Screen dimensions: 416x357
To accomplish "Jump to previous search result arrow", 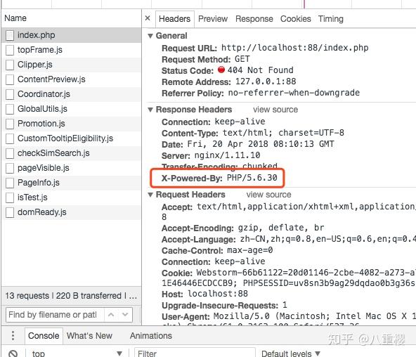I will tap(111, 315).
